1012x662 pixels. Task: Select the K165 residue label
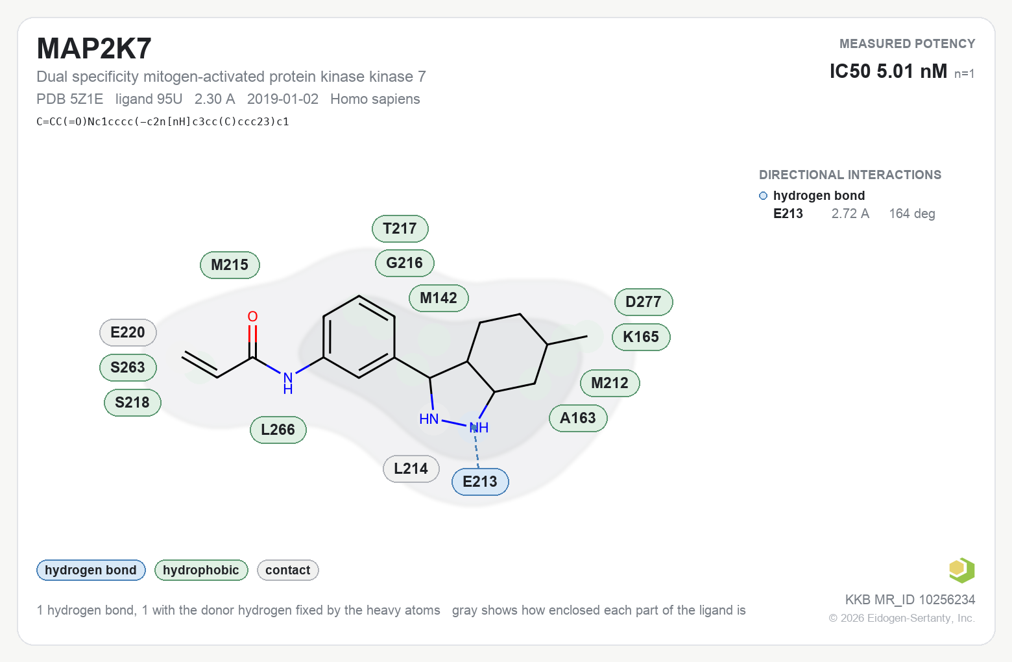(x=641, y=337)
